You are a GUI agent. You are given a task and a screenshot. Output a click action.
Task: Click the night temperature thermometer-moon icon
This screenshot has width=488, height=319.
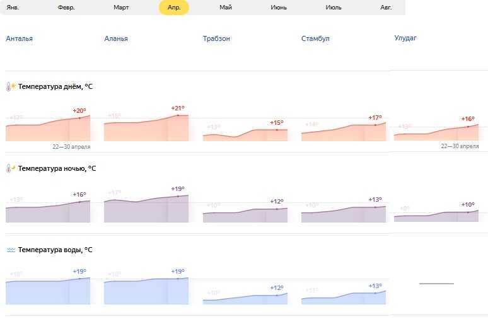(11, 168)
